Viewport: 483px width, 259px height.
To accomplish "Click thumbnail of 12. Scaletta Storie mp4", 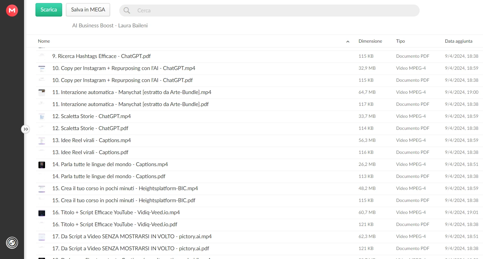I will (42, 117).
